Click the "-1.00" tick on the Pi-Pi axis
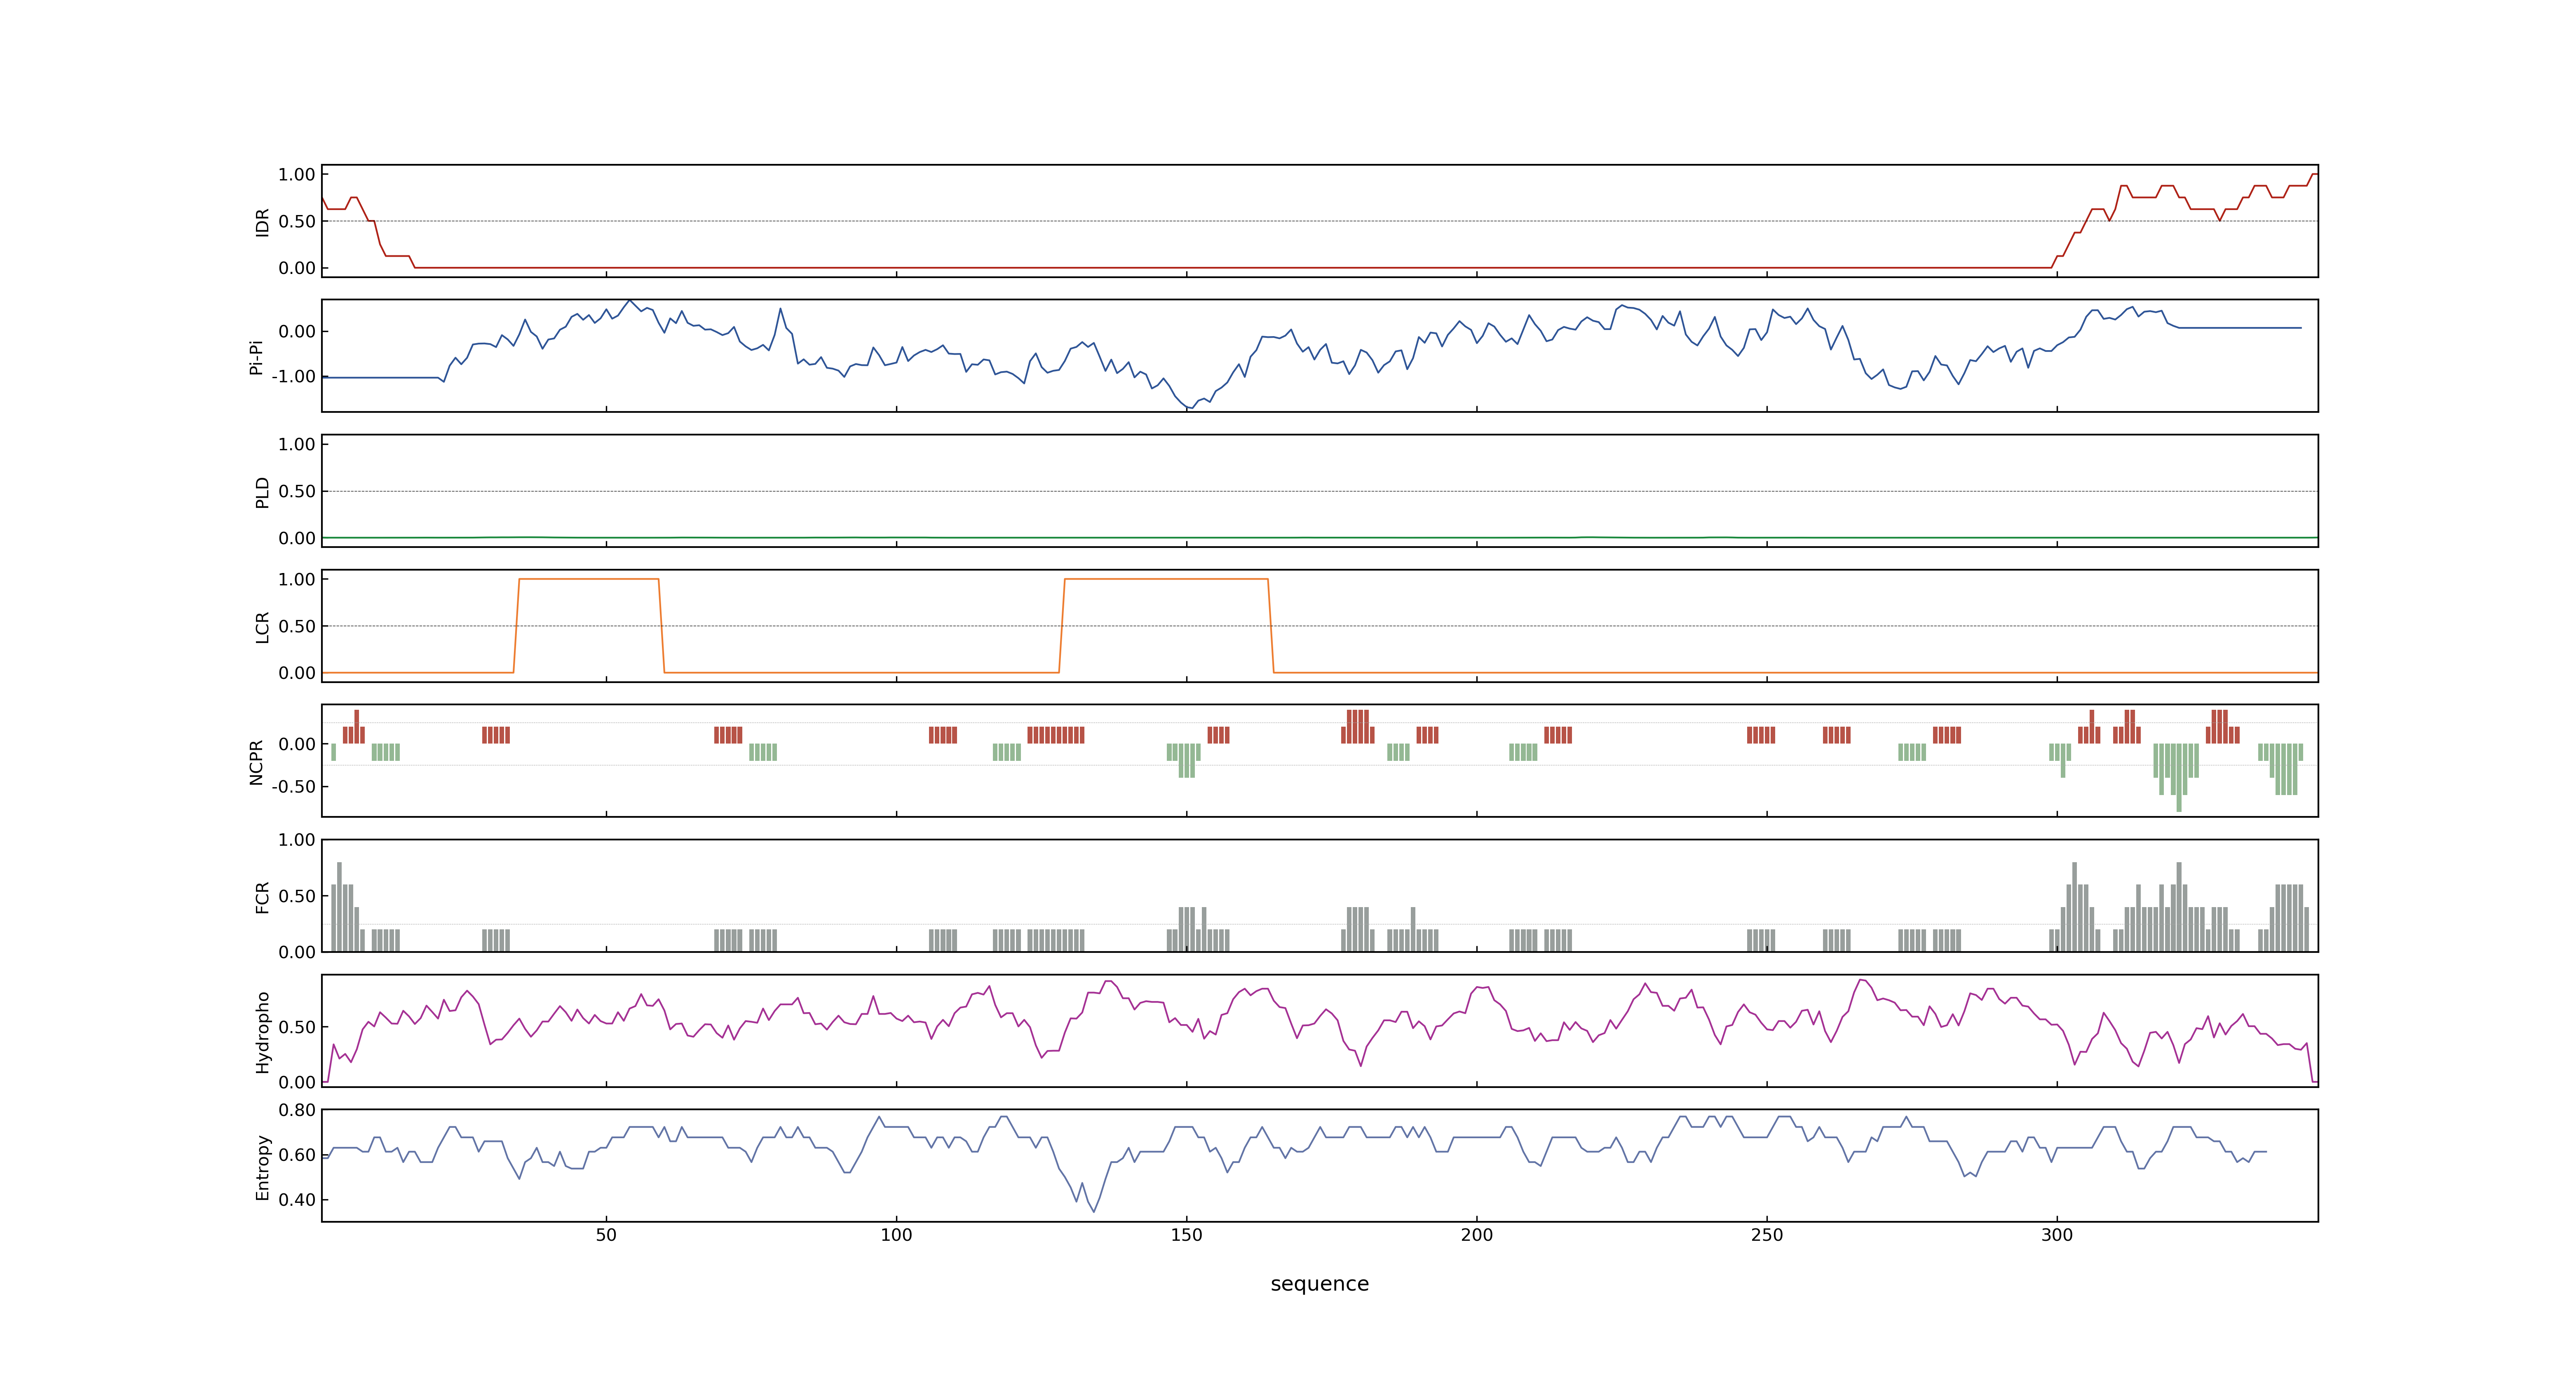 (293, 377)
